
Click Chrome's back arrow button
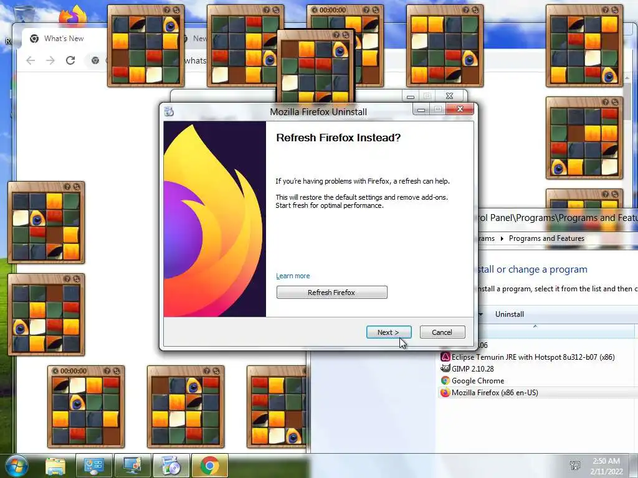point(31,60)
